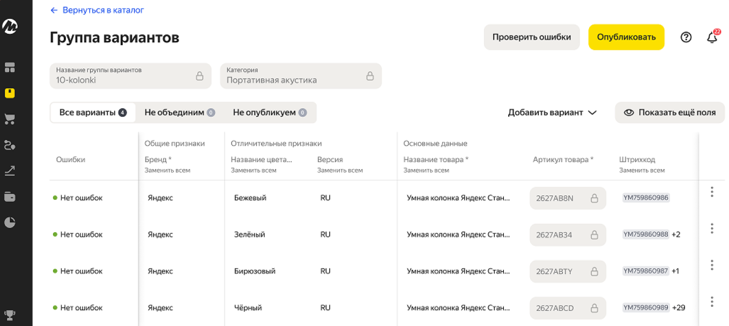Click the 'Проверить ошибки' button
The height and width of the screenshot is (326, 729).
[x=531, y=37]
